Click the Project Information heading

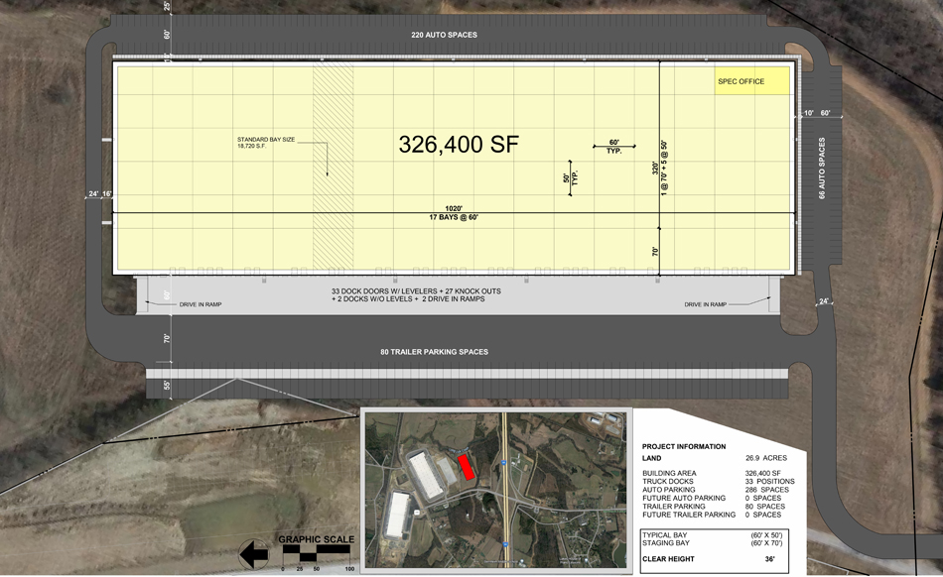pos(683,447)
